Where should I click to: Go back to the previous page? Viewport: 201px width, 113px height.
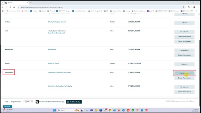pos(3,7)
